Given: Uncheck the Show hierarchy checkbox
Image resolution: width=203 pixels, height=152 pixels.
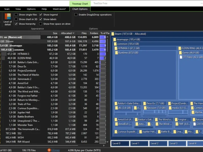Looking at the screenshot, I should (x=16, y=24).
